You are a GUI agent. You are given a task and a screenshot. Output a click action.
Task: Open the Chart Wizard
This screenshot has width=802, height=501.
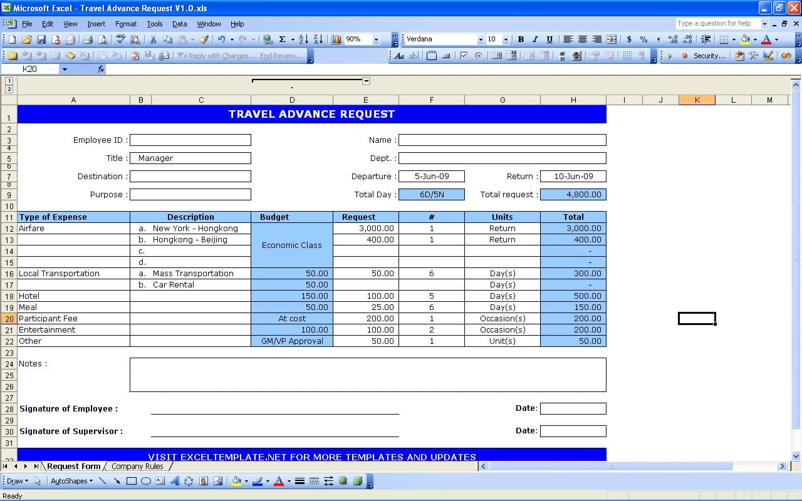tap(336, 39)
